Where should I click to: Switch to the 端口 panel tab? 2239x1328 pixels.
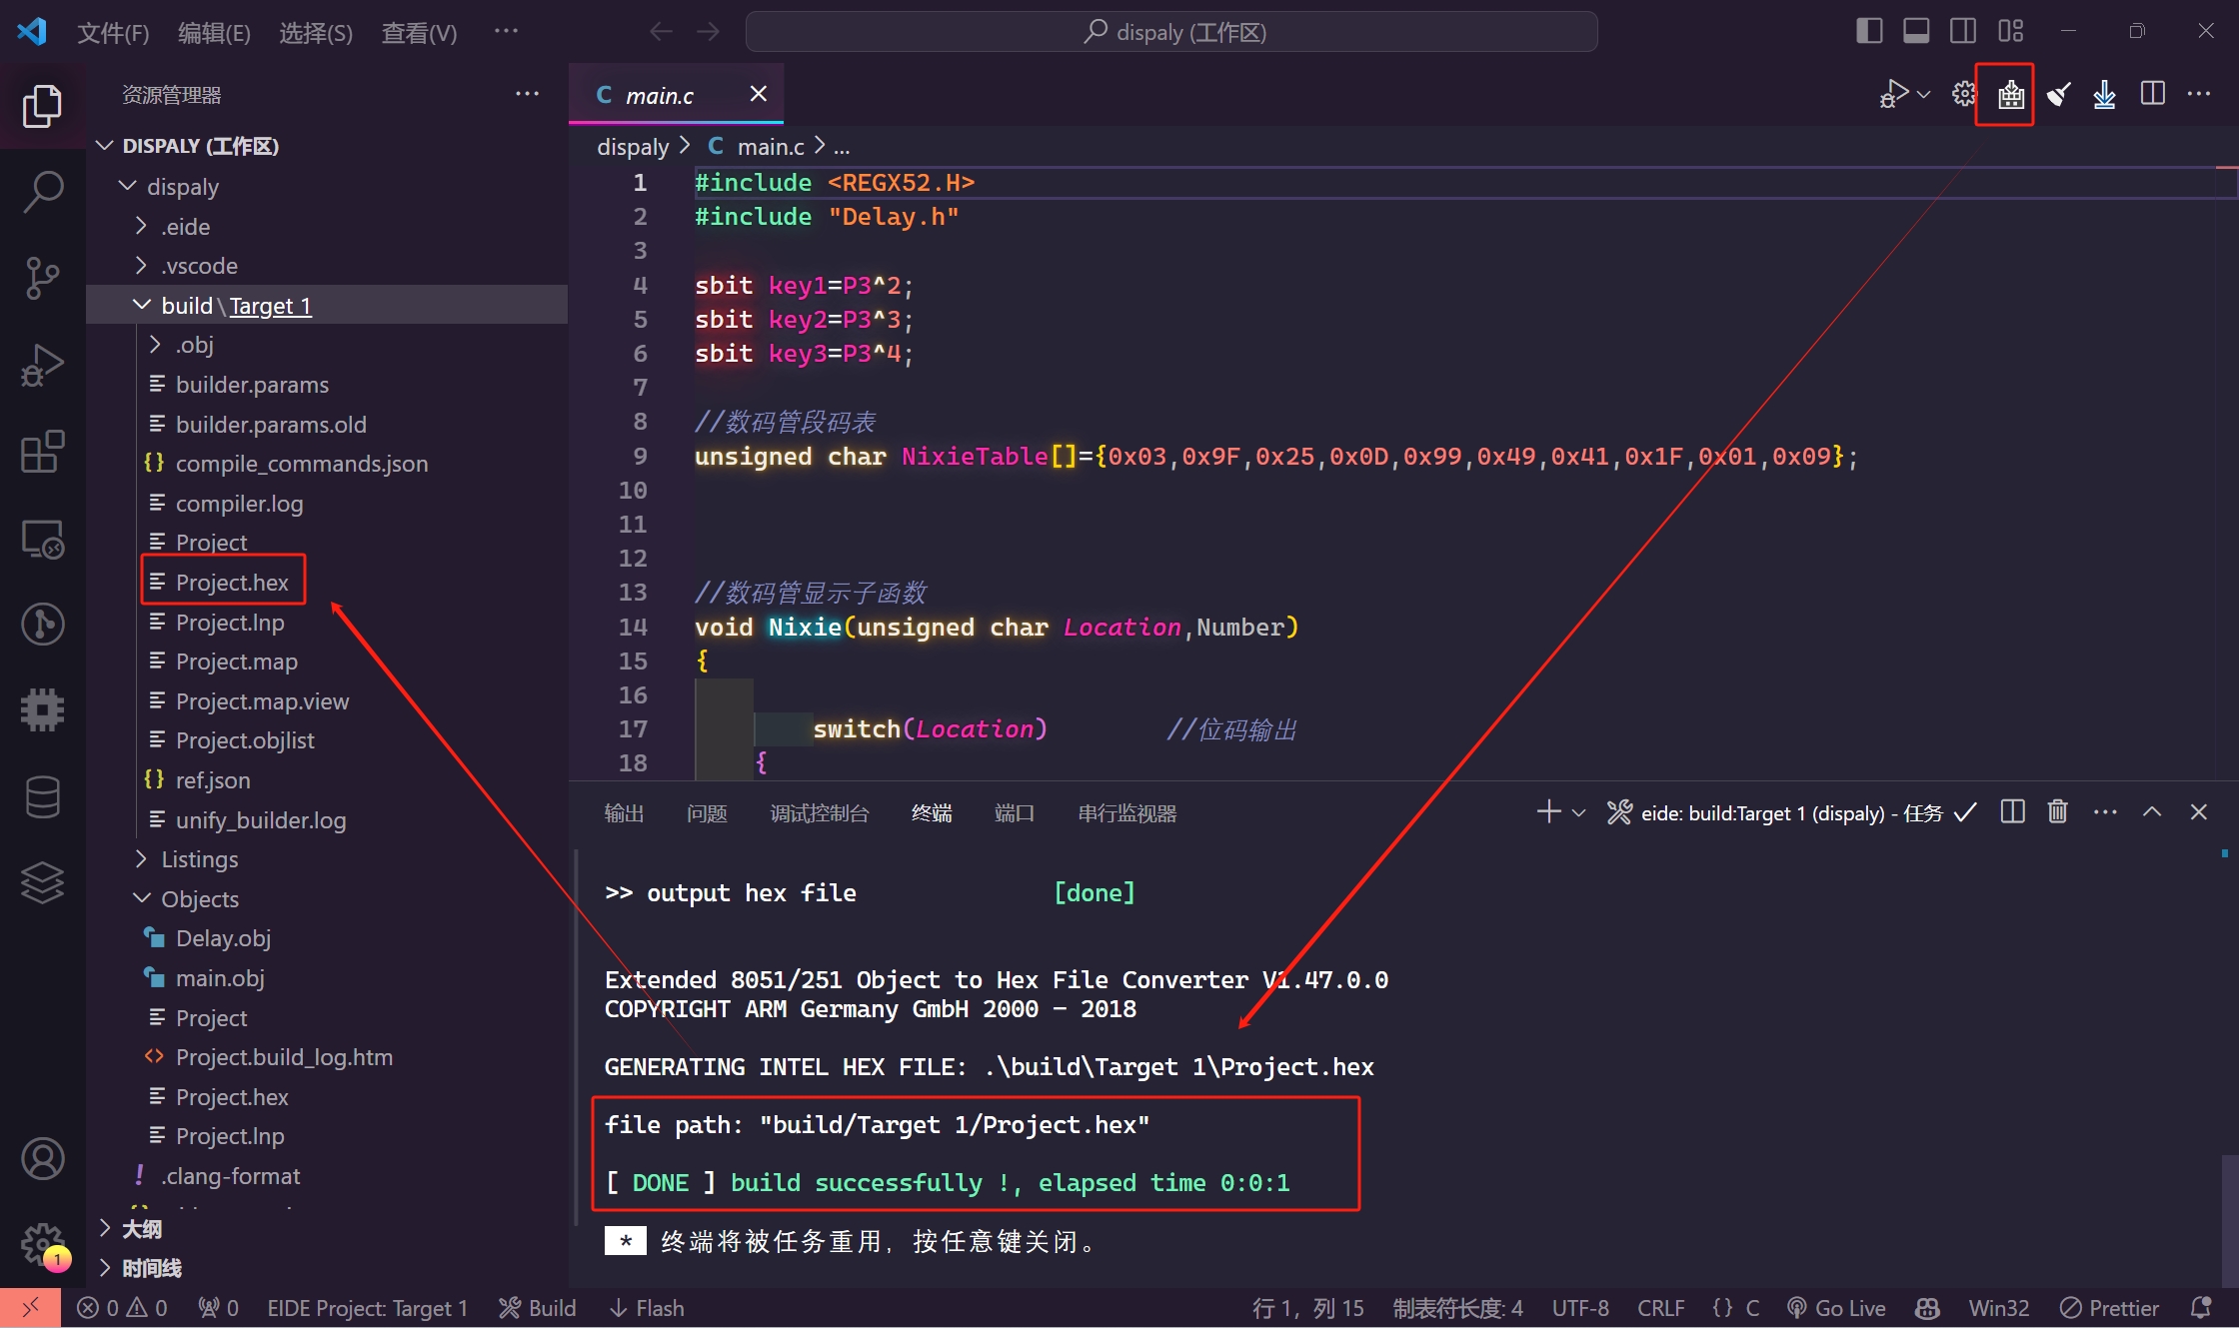click(1014, 813)
